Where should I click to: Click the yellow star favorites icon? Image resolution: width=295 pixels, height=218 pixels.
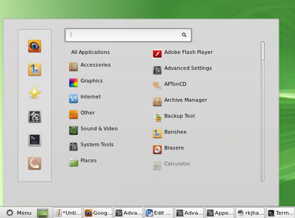coord(34,93)
